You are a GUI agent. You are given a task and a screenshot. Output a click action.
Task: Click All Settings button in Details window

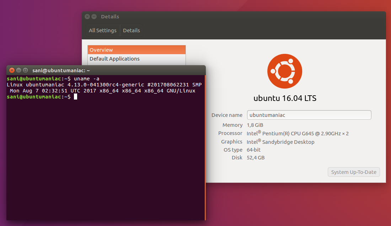pos(103,30)
